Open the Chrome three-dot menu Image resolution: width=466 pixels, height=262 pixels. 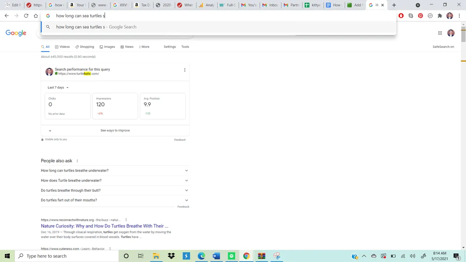point(459,16)
